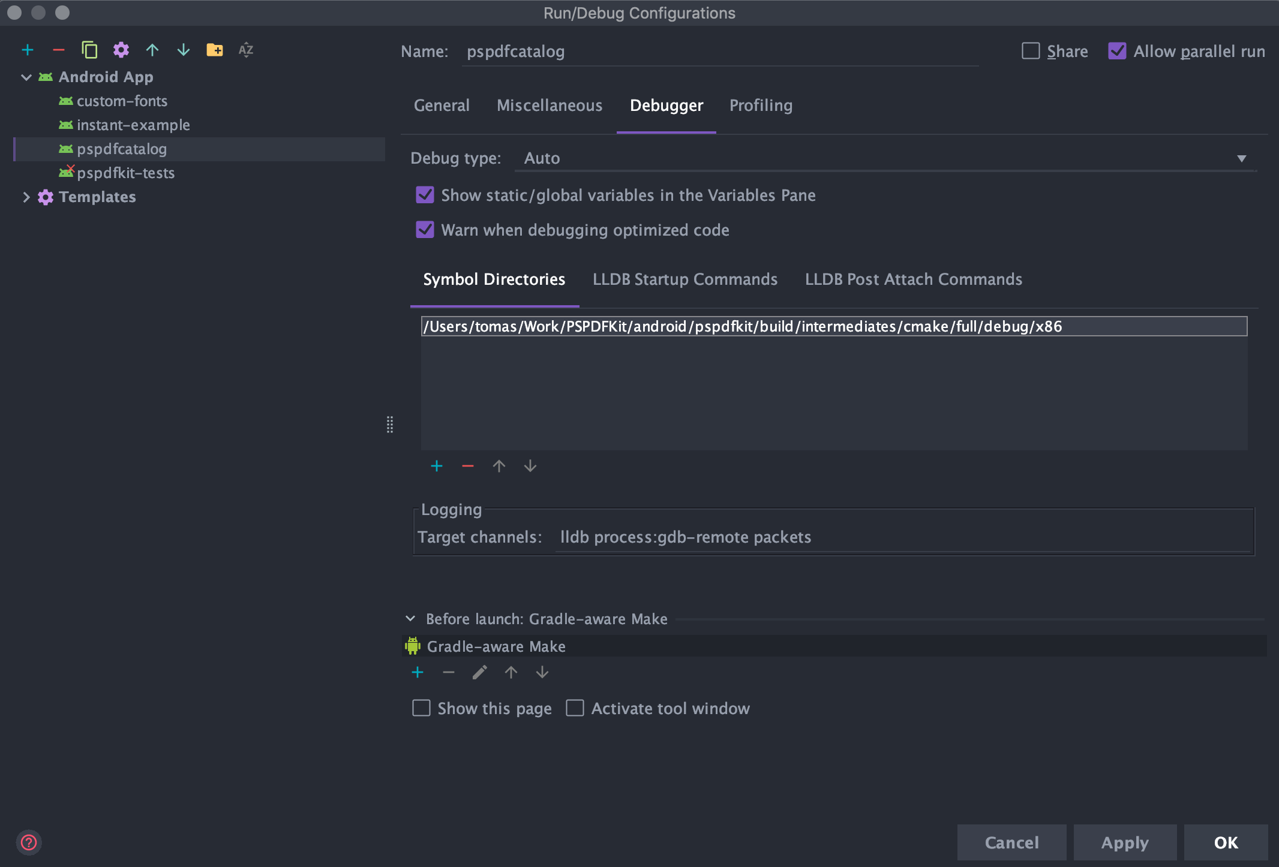Edit the Gradle-aware Make task
The image size is (1279, 867).
(479, 672)
